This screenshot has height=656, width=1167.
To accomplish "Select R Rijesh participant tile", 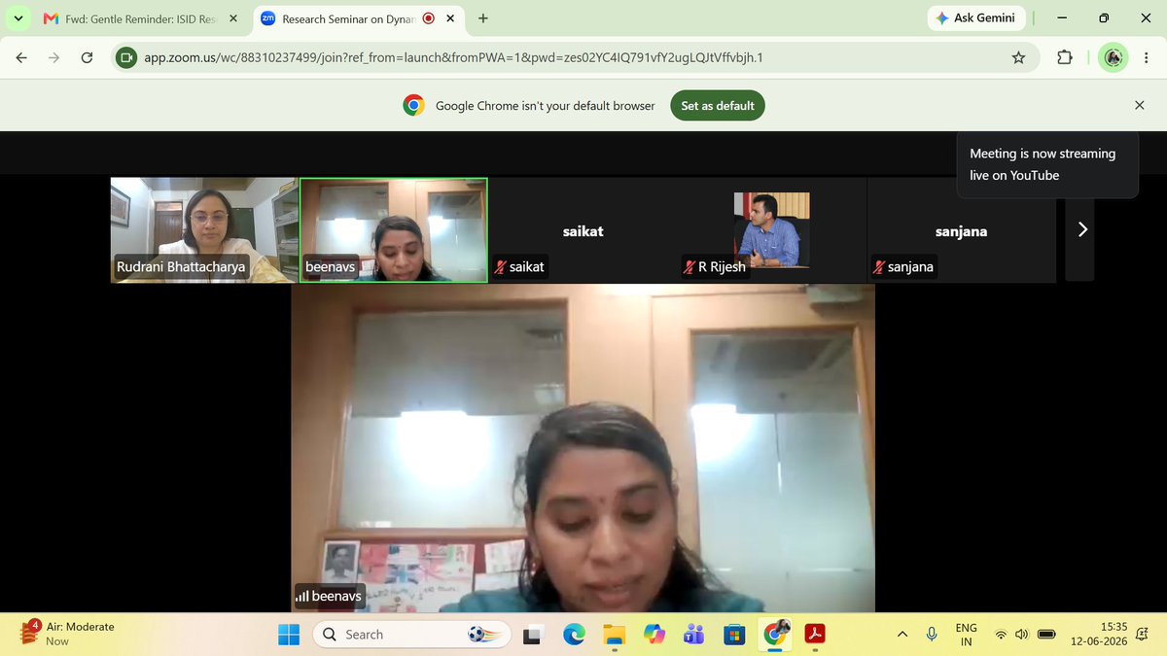I will pos(772,229).
